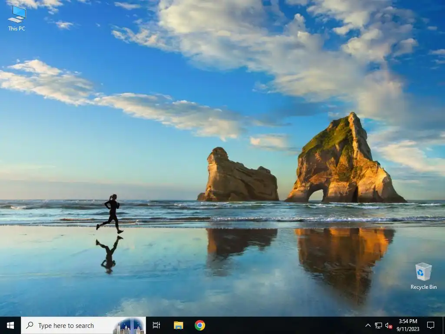This screenshot has height=334, width=445.
Task: Launch File Explorer from the taskbar
Action: (179, 325)
